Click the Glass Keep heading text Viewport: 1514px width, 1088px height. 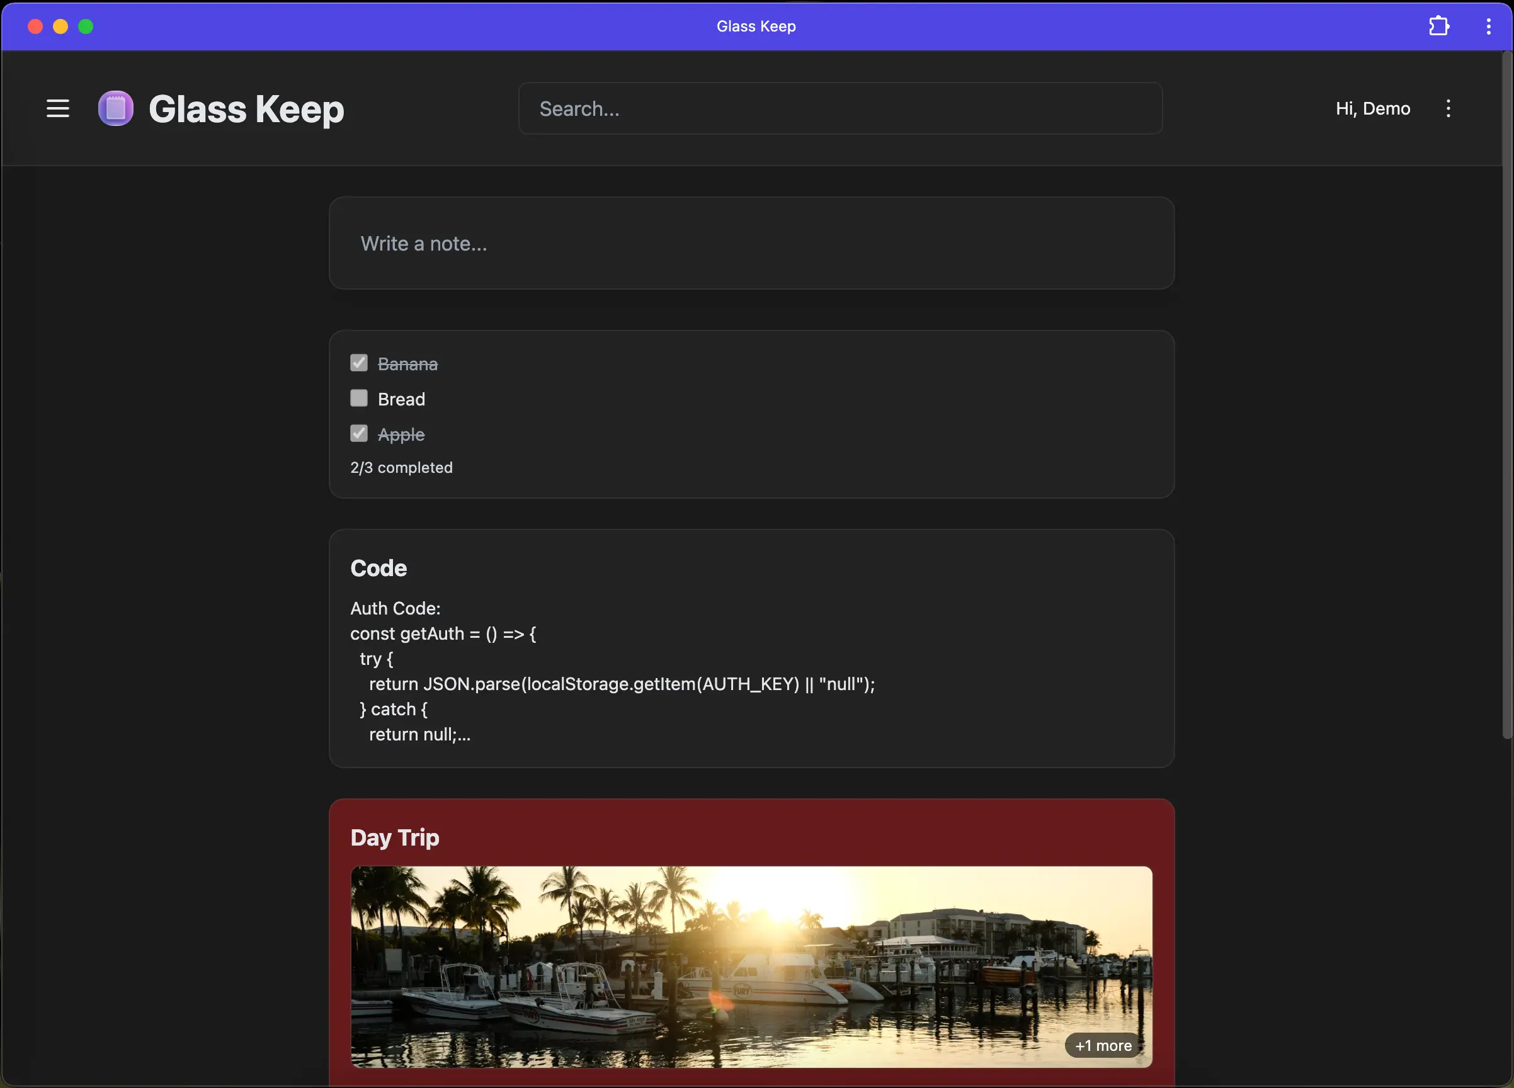[x=246, y=109]
